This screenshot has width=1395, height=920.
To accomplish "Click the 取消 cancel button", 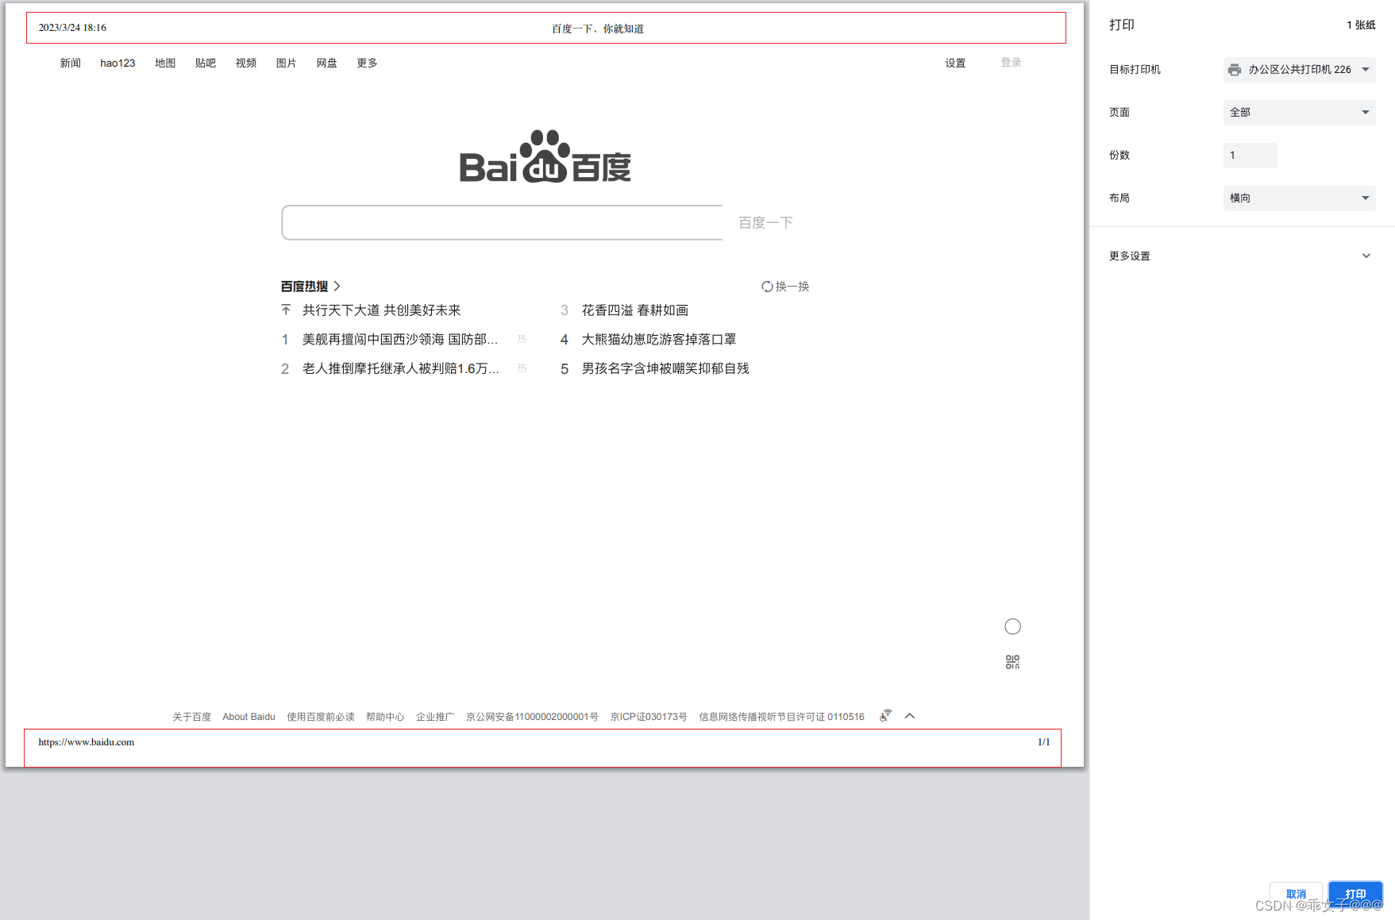I will click(1296, 894).
